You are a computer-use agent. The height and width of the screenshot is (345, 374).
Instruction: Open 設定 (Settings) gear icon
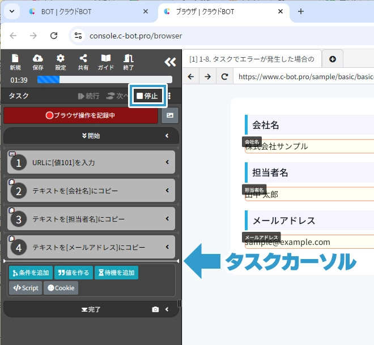coord(61,62)
